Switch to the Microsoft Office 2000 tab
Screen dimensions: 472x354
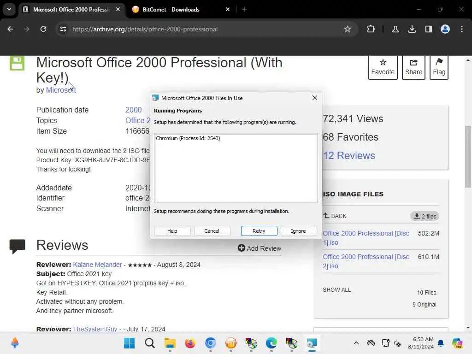click(x=71, y=10)
